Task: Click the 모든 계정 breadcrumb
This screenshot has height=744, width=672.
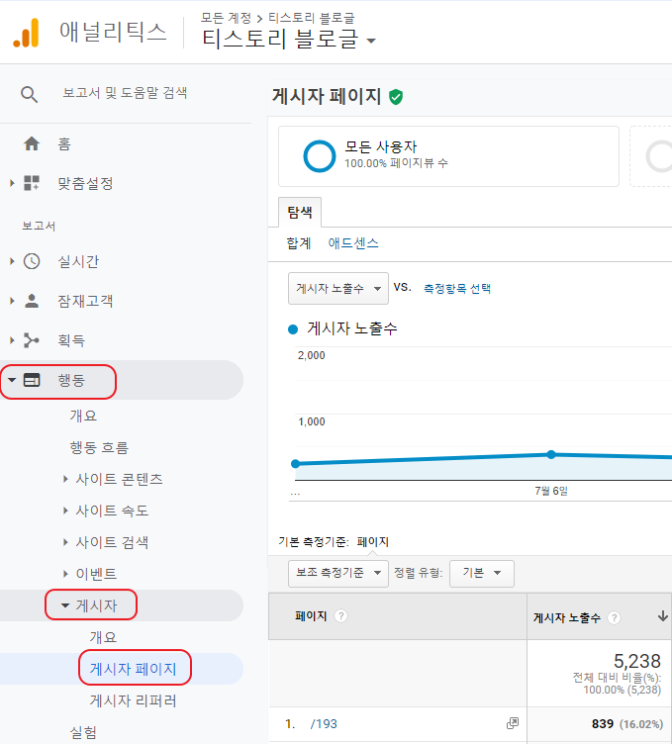Action: point(226,18)
